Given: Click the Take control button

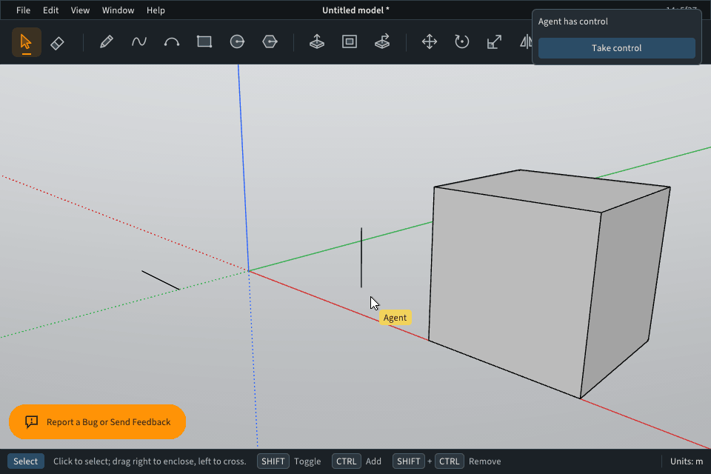Looking at the screenshot, I should pyautogui.click(x=616, y=48).
